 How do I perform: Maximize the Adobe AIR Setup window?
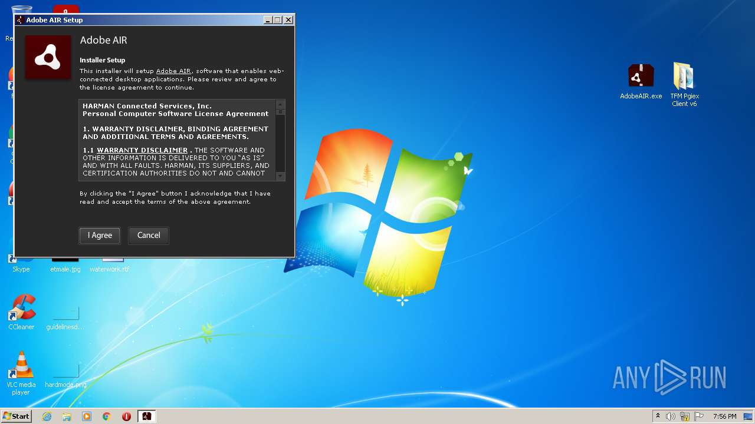point(278,20)
